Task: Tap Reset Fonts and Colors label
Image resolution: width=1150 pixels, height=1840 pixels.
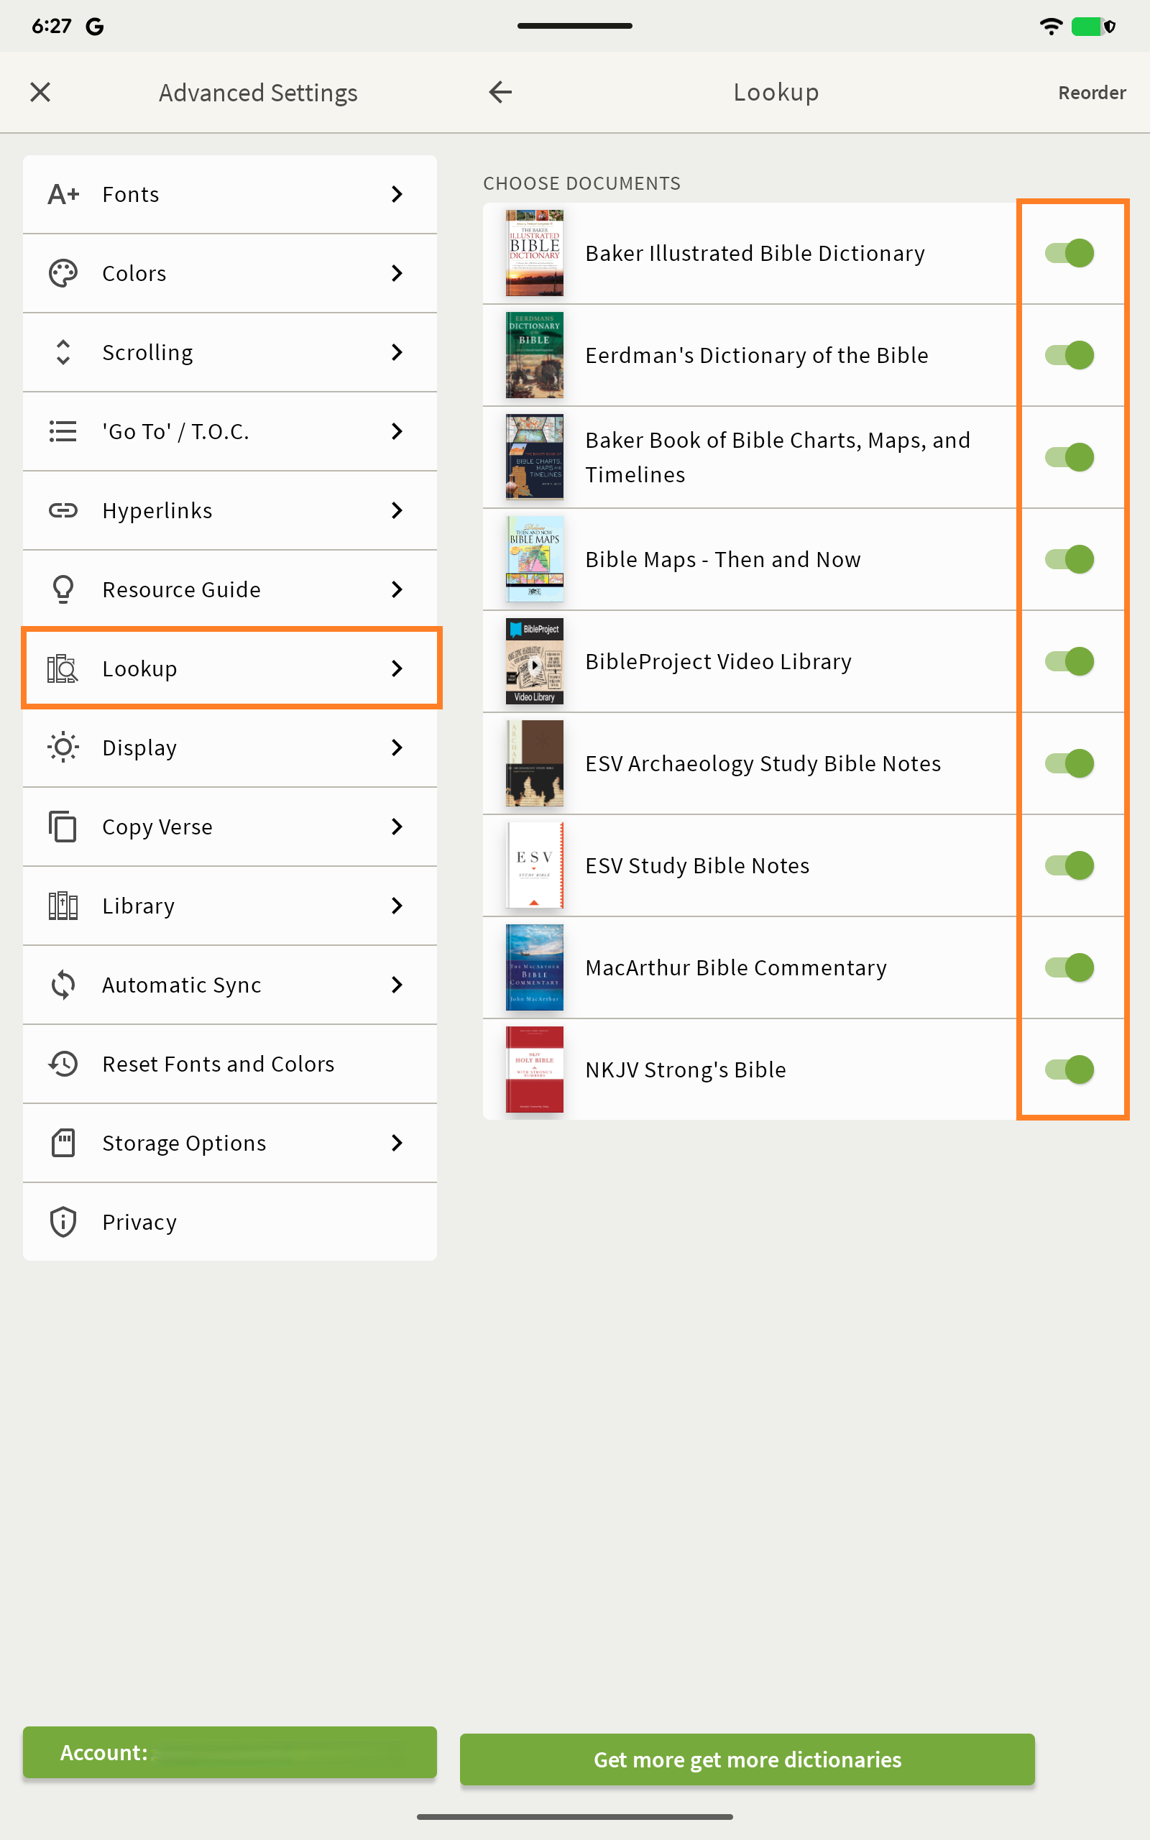Action: tap(218, 1064)
